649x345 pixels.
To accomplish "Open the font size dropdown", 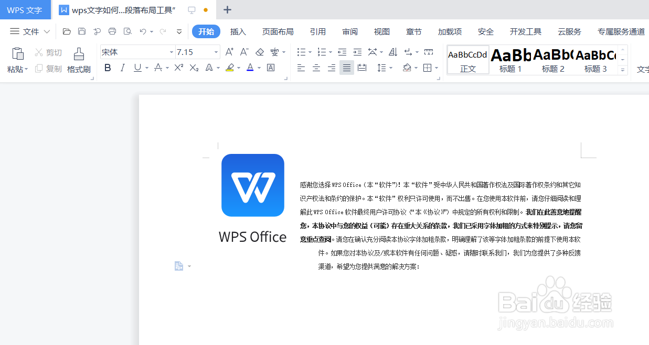I will point(216,52).
